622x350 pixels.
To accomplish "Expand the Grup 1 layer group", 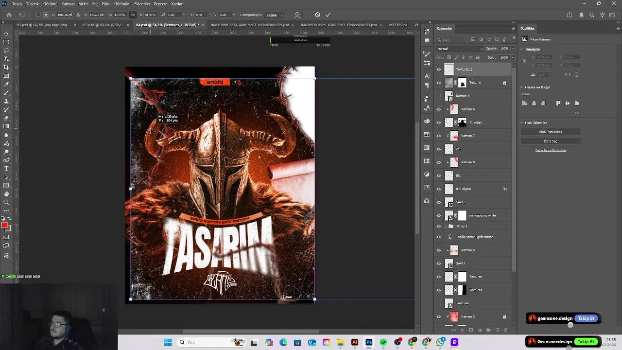I will click(x=446, y=226).
